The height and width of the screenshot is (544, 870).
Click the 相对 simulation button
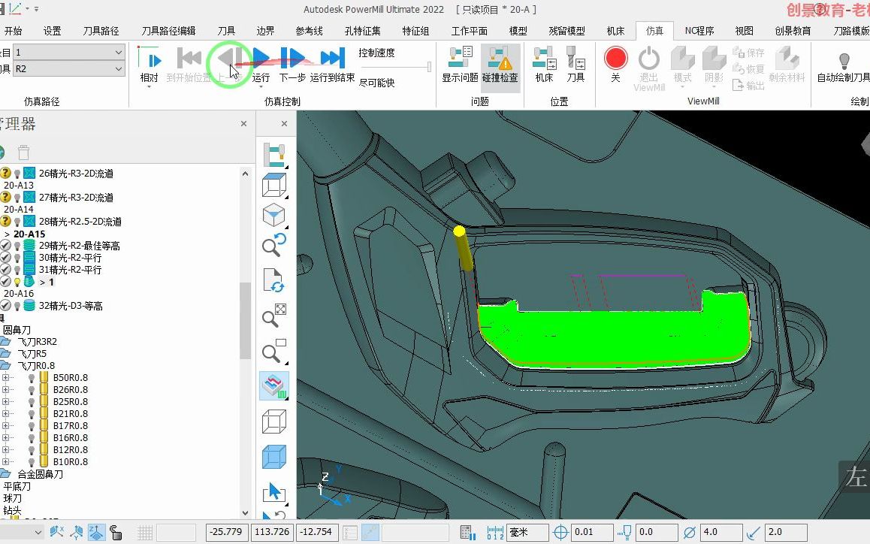click(x=150, y=65)
